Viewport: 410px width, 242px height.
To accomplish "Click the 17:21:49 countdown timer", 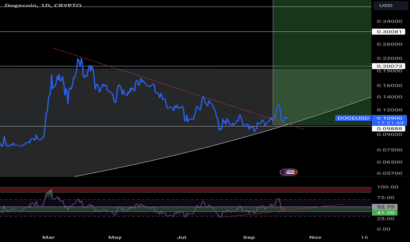I will pos(389,123).
